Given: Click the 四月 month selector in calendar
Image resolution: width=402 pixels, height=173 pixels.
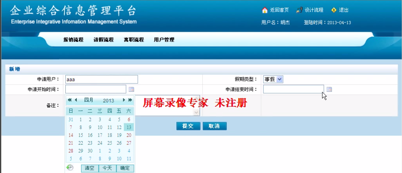Looking at the screenshot, I should [89, 100].
